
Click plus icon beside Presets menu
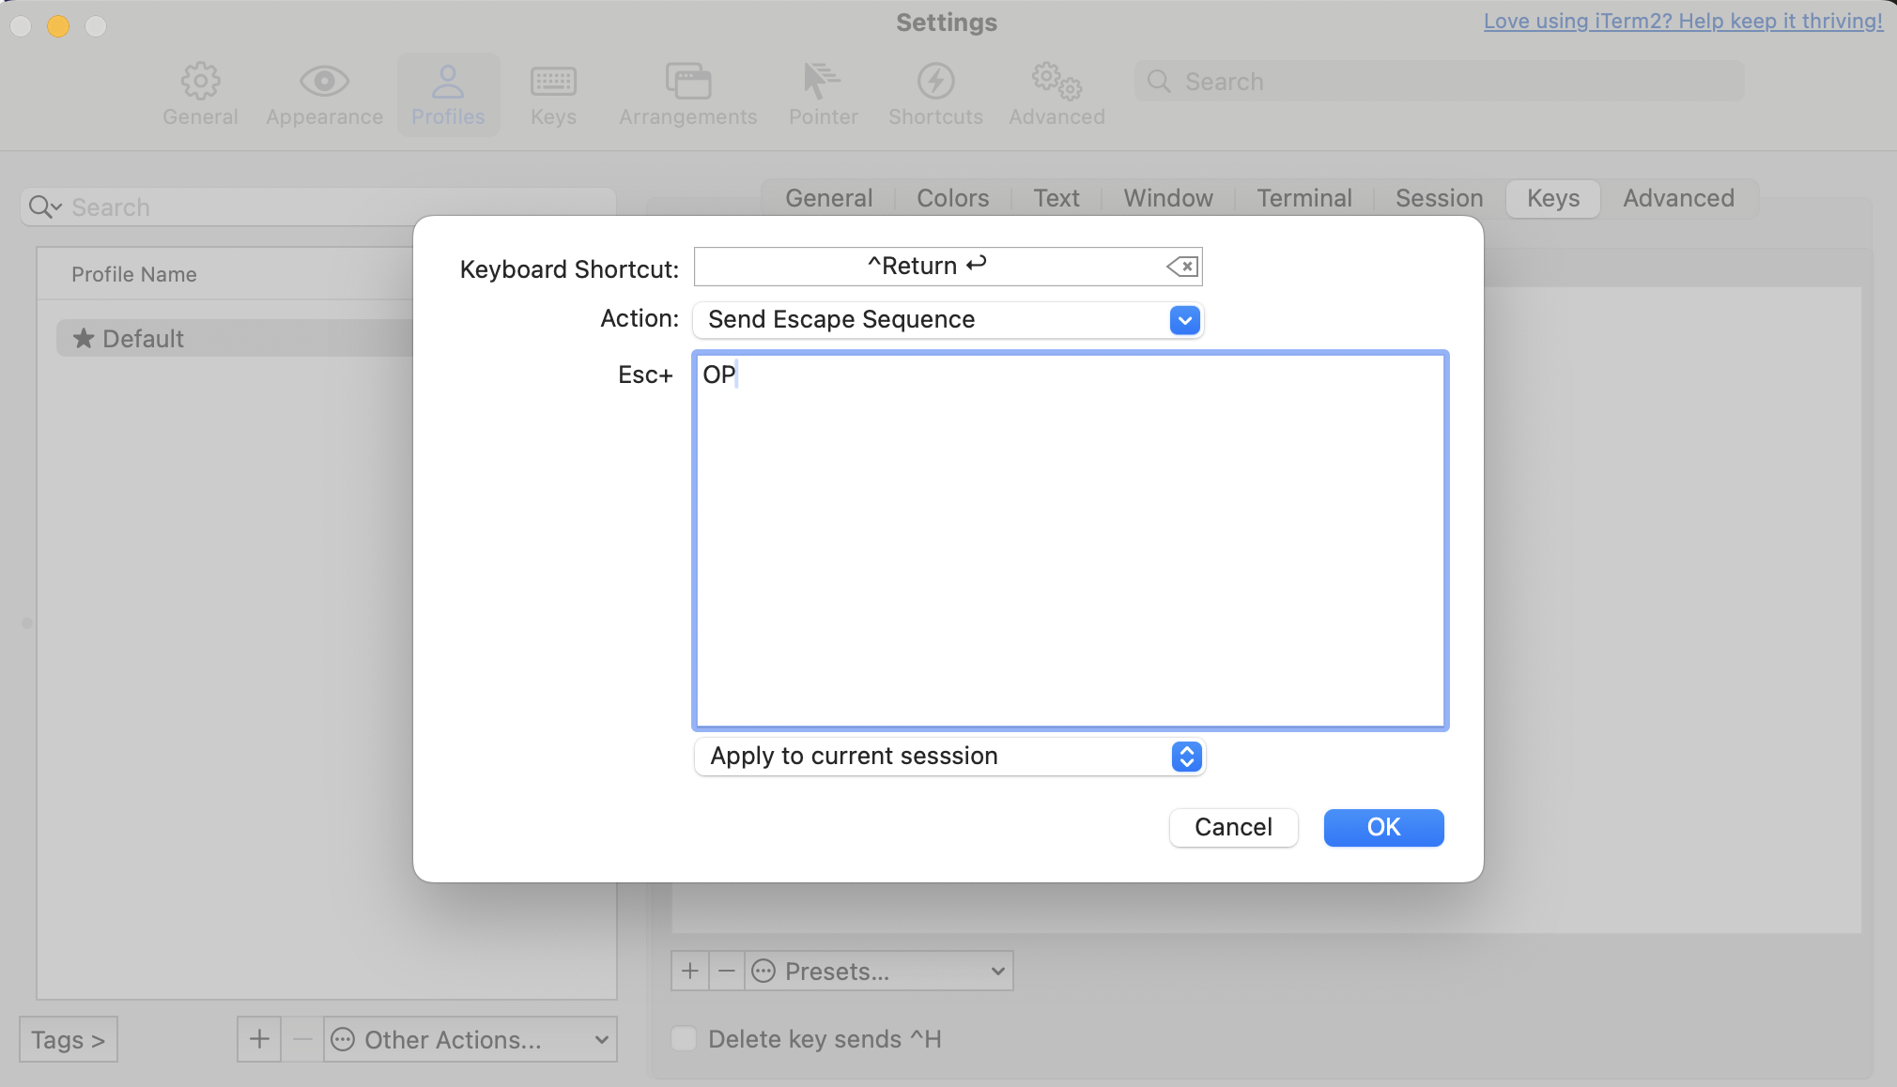pyautogui.click(x=690, y=971)
